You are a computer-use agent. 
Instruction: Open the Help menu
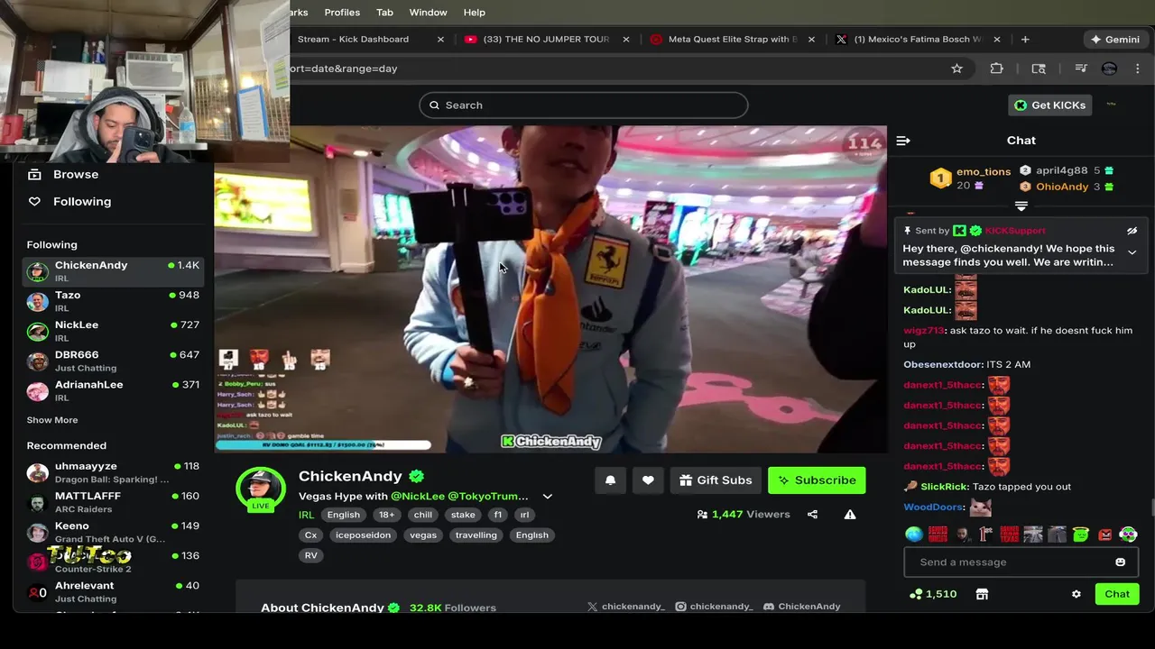tap(475, 13)
